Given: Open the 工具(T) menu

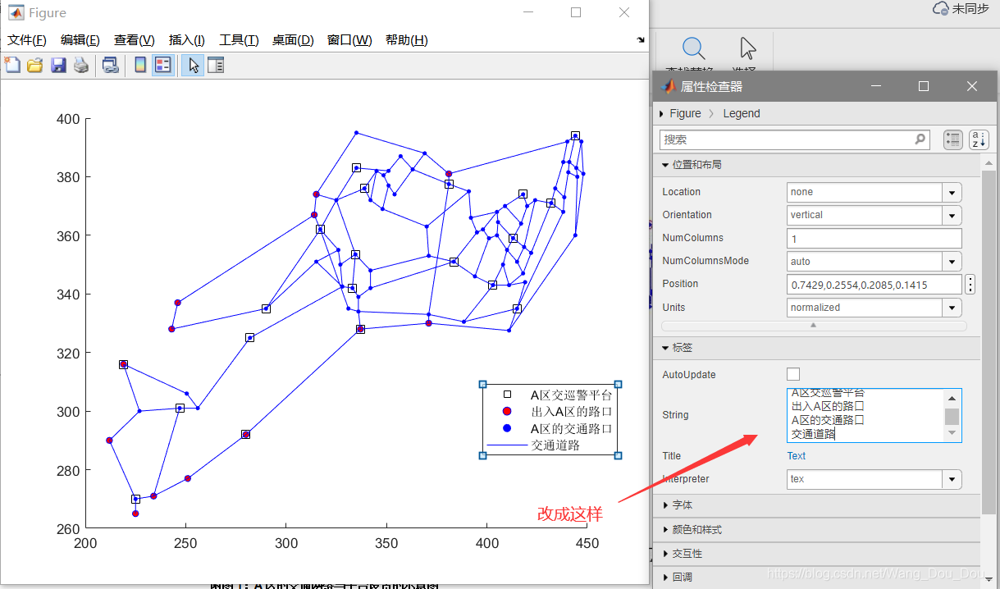Looking at the screenshot, I should [238, 39].
